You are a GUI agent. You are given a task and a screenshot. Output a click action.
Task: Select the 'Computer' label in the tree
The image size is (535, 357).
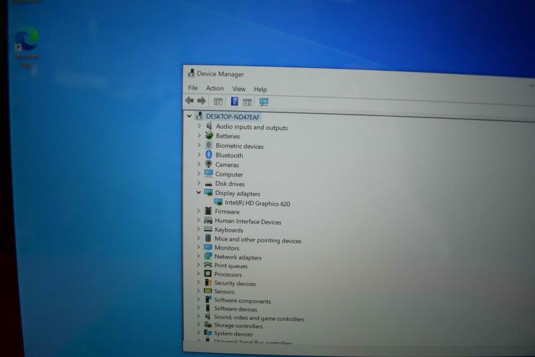coord(229,174)
